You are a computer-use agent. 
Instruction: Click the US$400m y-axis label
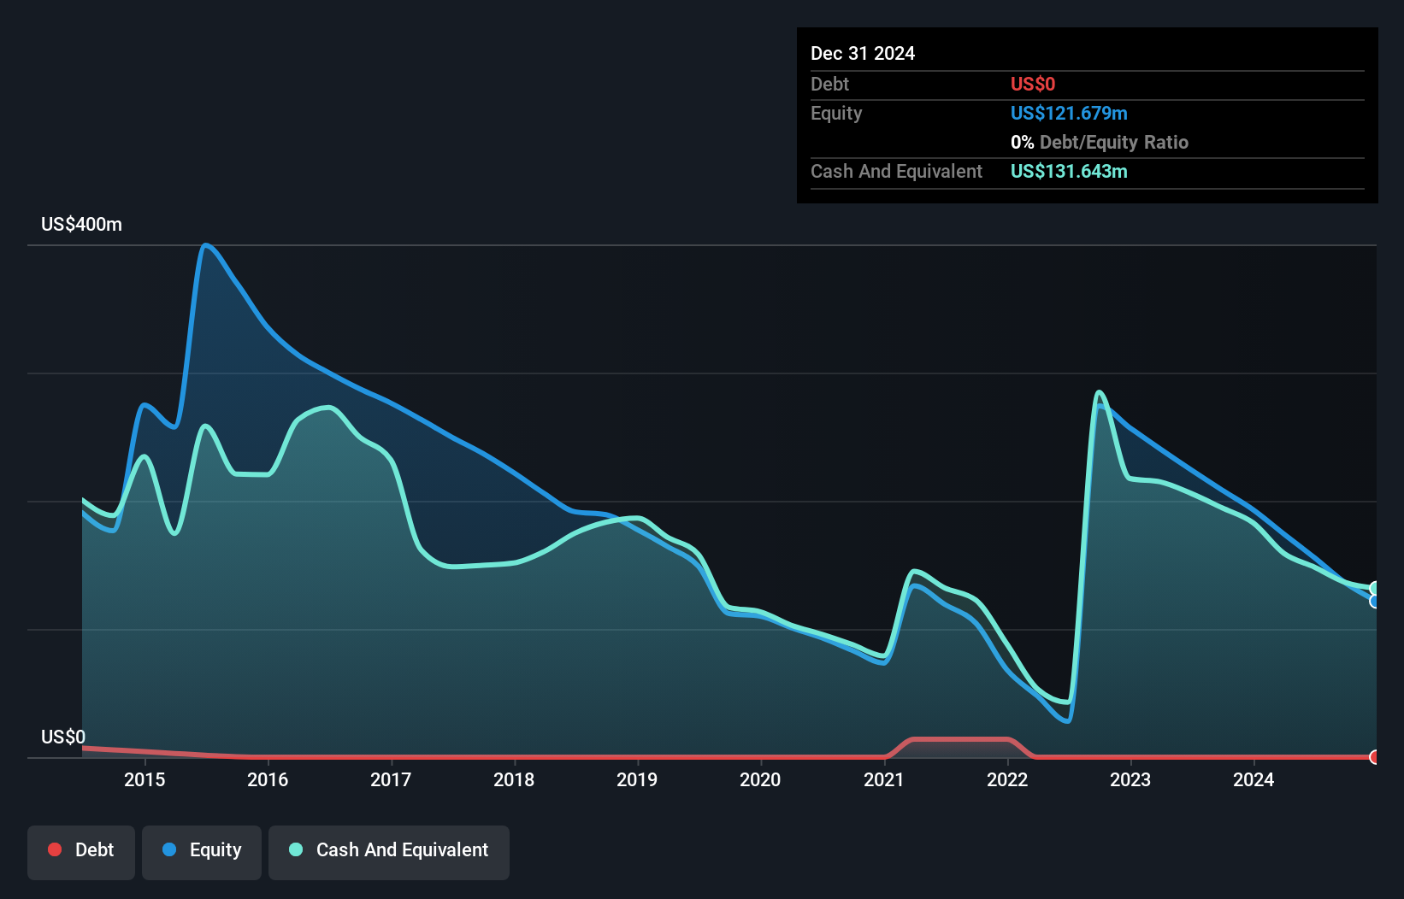click(81, 225)
